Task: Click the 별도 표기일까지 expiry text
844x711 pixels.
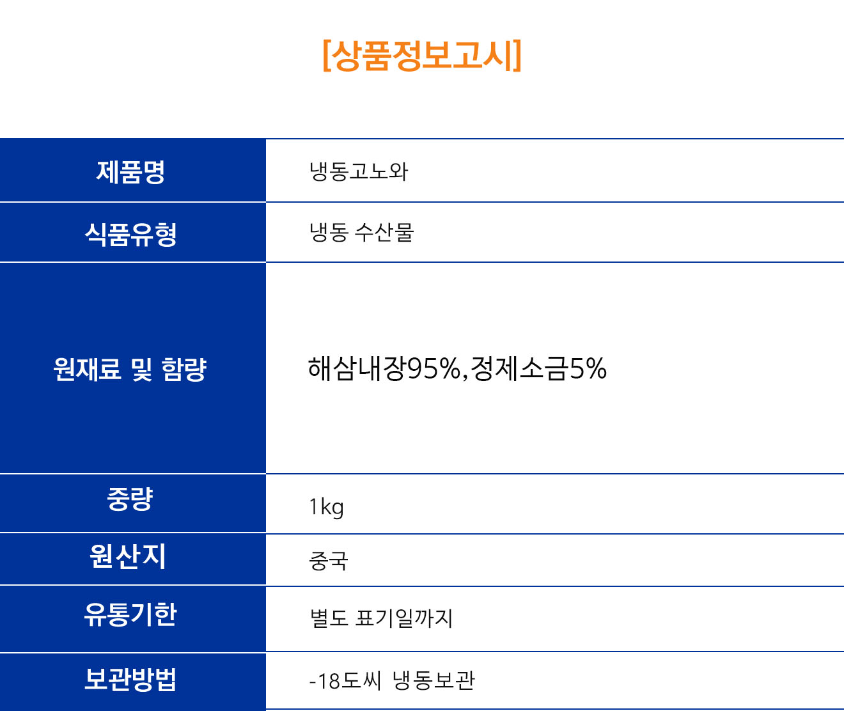Action: 382,618
